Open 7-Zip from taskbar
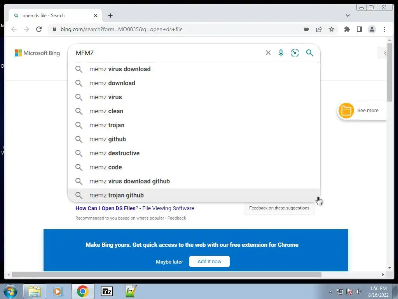This screenshot has height=299, width=398. [x=106, y=291]
